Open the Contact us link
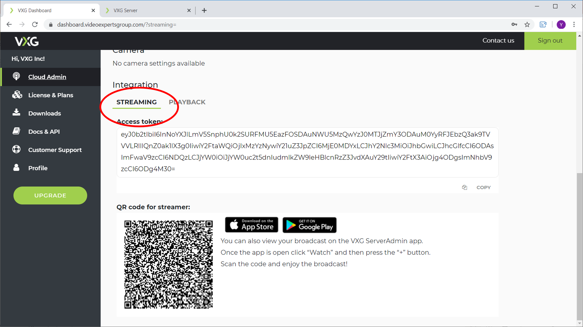Screen dimensions: 583x327 [498, 41]
